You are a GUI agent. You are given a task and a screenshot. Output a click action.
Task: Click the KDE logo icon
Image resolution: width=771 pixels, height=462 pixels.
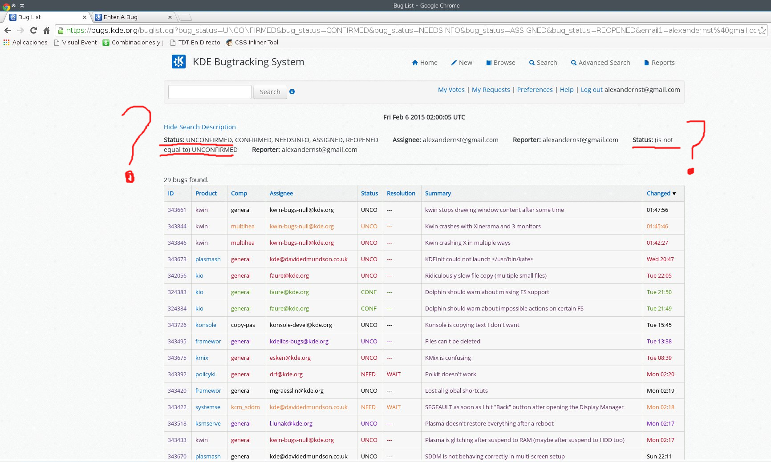pyautogui.click(x=179, y=62)
